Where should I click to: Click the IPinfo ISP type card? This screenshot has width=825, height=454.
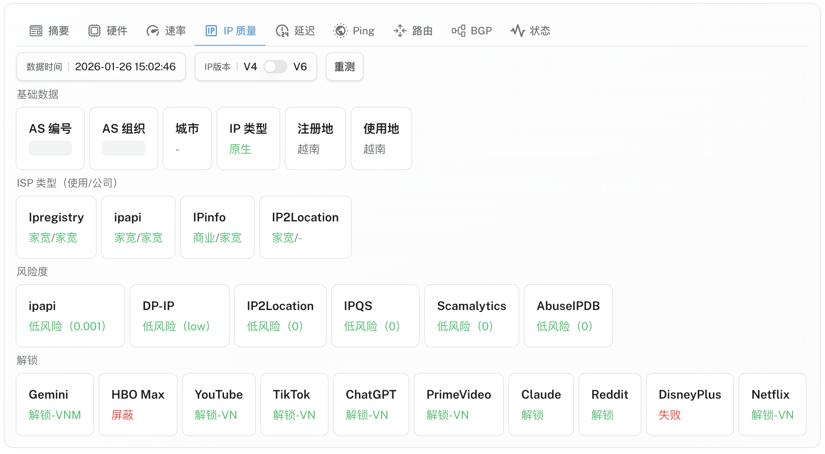[x=217, y=227]
